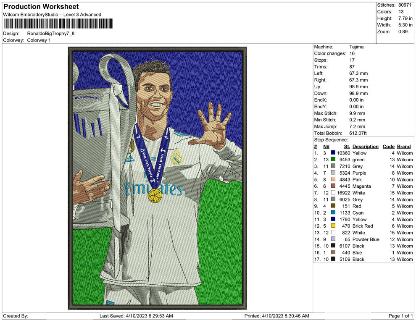Viewport: 416px width, 320px height.
Task: Click the Brand column header
Action: coord(404,147)
